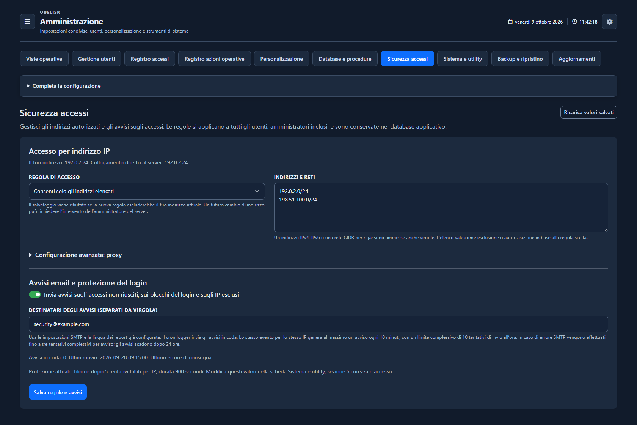637x425 pixels.
Task: Click the '192.0.2.0/24' network entry
Action: (x=293, y=191)
